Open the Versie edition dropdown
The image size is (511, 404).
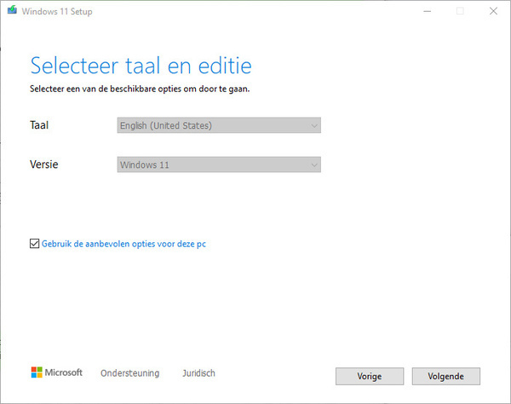tap(219, 164)
